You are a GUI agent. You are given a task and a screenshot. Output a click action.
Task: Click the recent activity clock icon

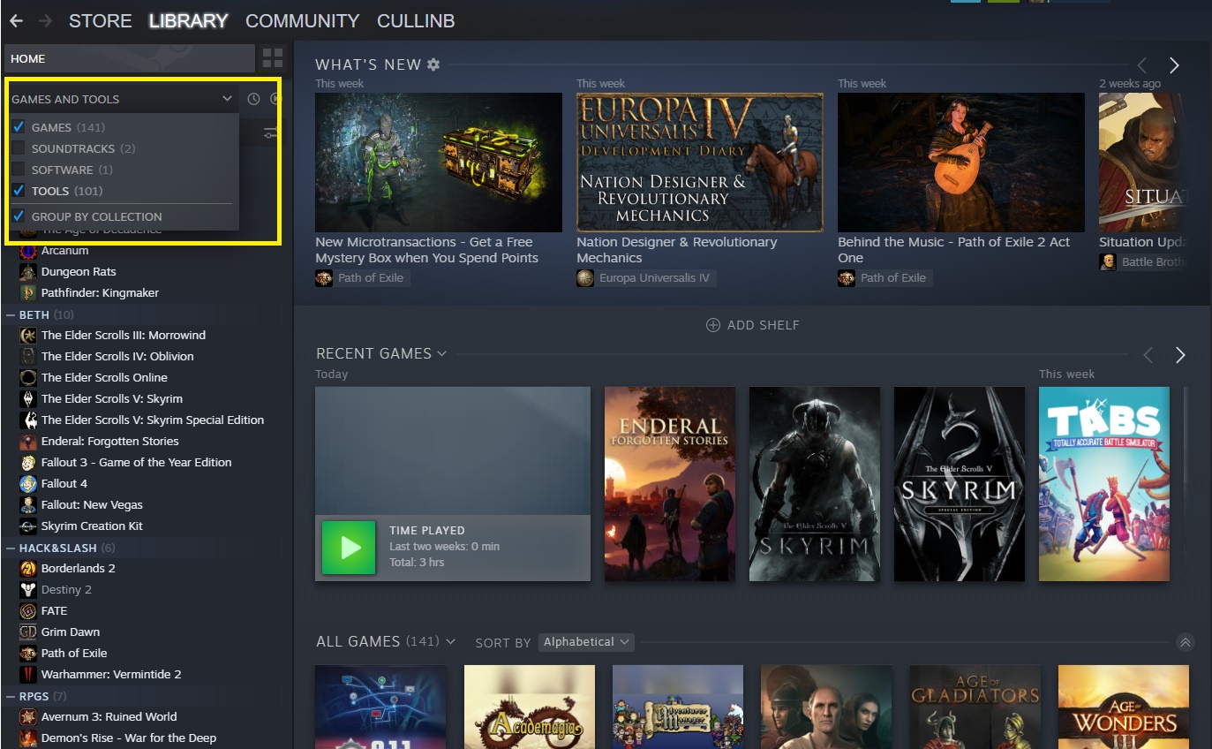pos(253,99)
